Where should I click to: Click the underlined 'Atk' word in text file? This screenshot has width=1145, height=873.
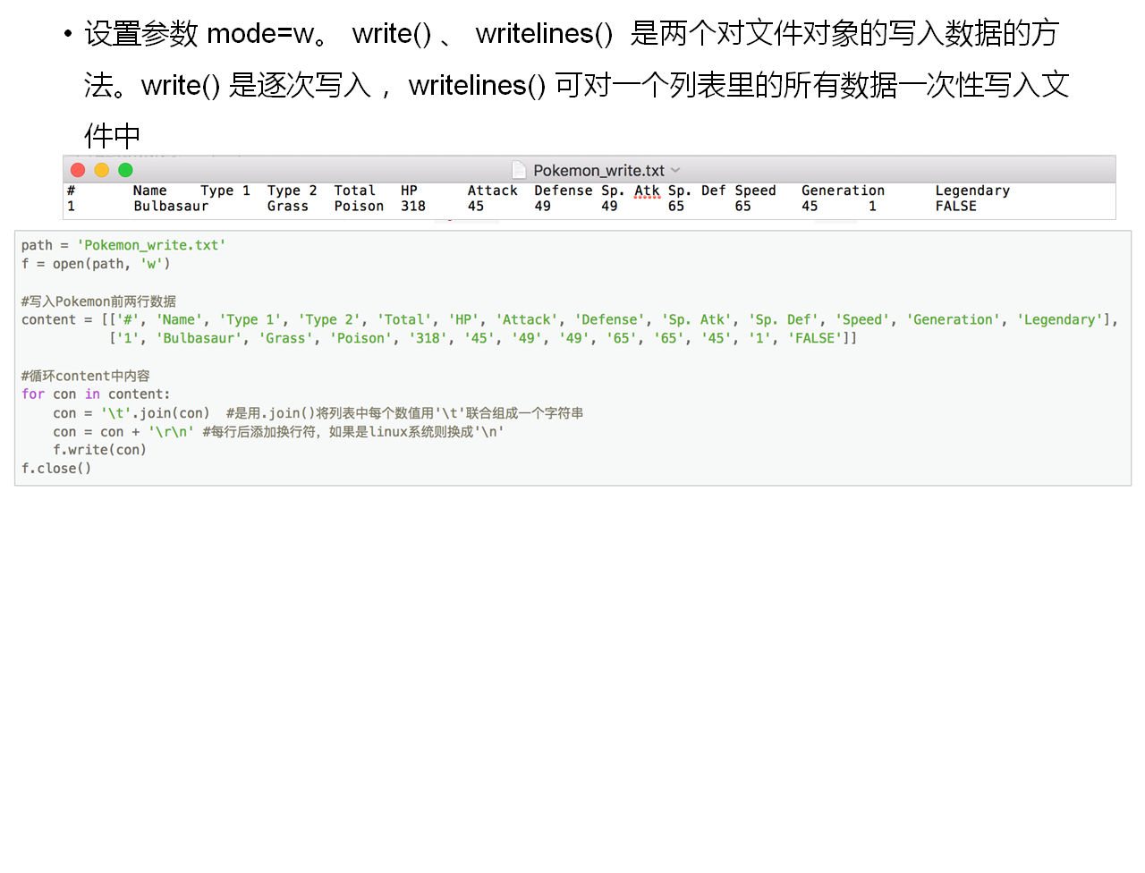coord(647,191)
